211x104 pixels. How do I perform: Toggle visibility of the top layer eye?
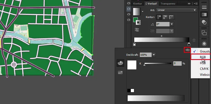coord(129,3)
